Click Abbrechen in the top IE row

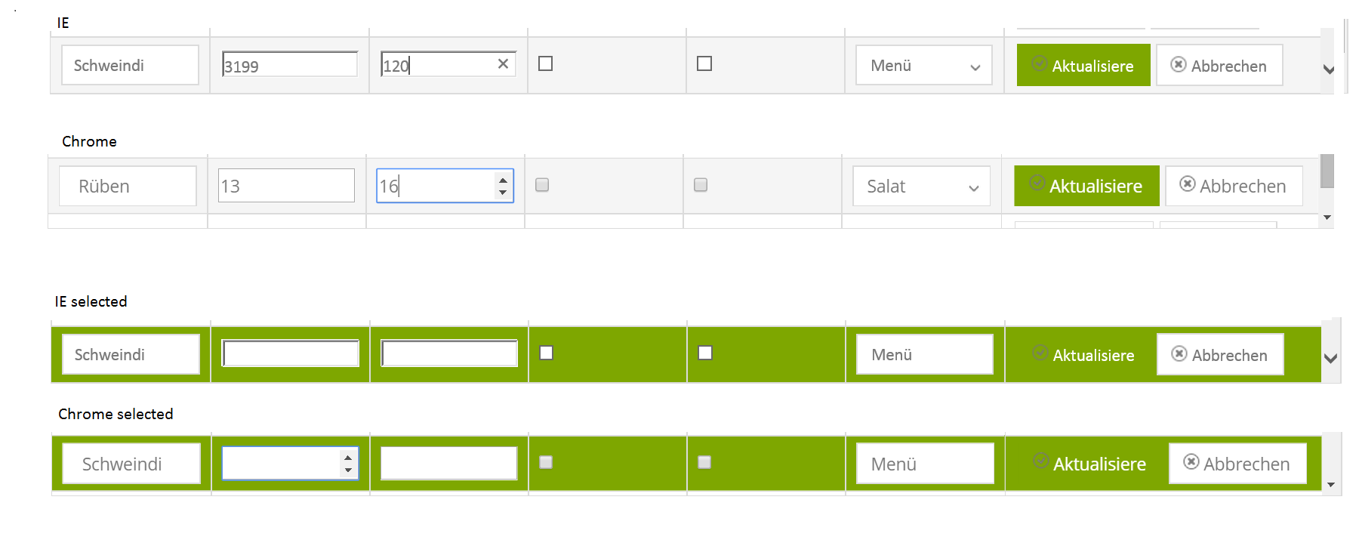(x=1219, y=66)
